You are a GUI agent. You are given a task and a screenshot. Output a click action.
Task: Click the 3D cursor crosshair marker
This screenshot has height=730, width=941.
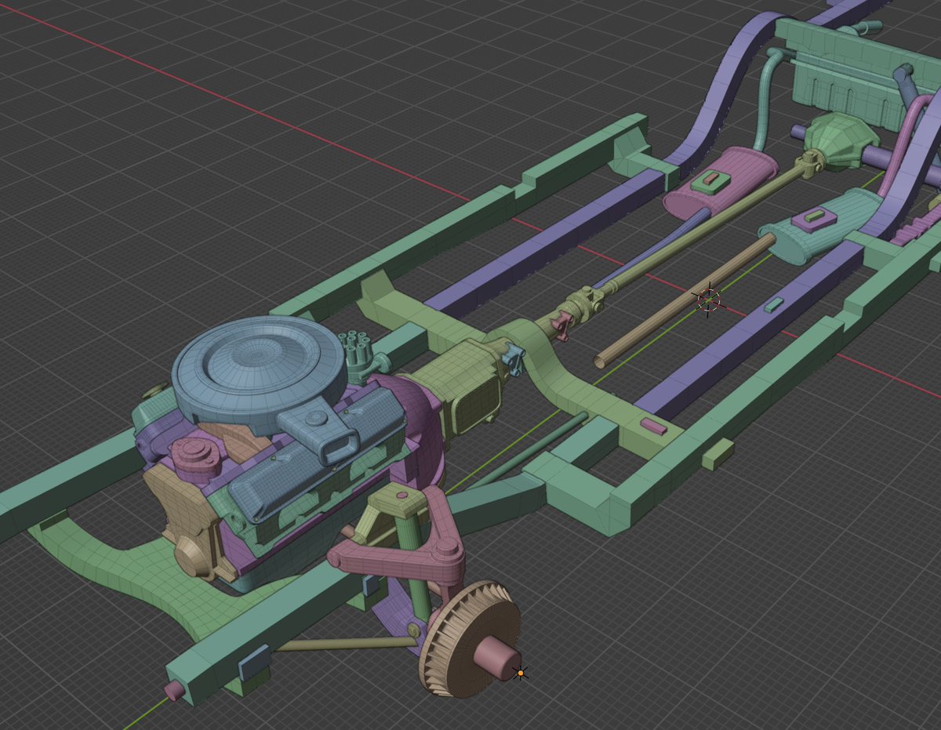pyautogui.click(x=708, y=300)
